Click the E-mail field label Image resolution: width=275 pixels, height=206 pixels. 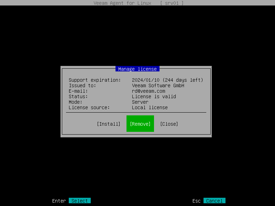(x=78, y=91)
